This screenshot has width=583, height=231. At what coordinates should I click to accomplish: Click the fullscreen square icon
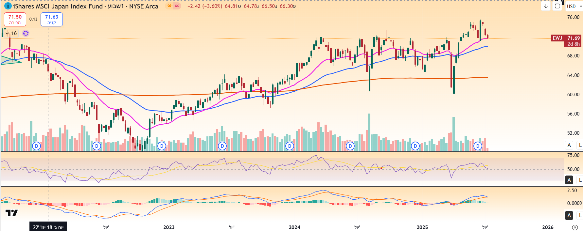(557, 6)
